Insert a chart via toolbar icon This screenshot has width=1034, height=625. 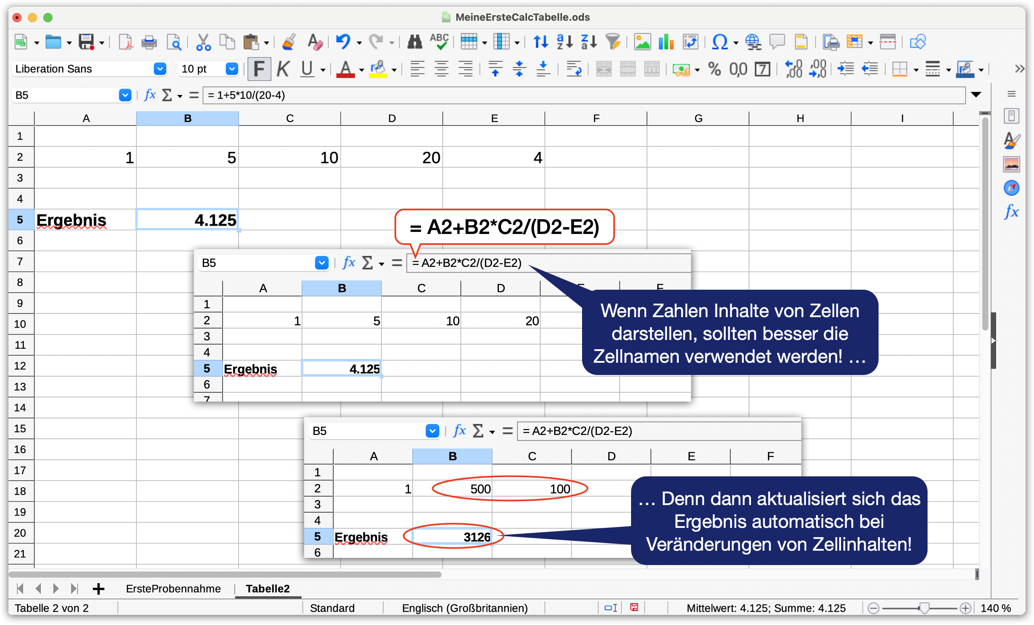tap(666, 42)
